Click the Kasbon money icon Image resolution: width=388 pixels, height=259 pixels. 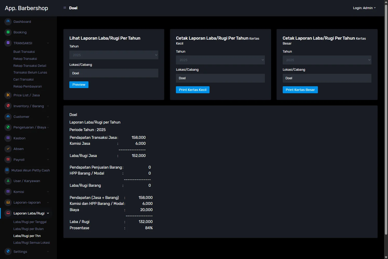pyautogui.click(x=8, y=138)
